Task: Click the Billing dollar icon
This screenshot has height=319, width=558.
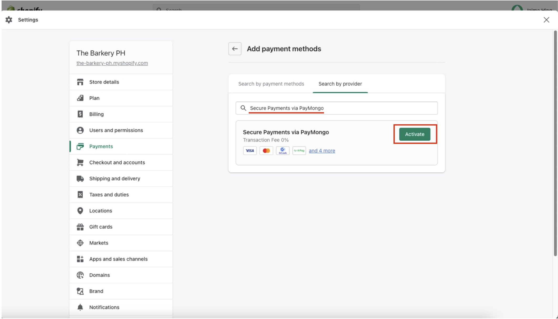Action: pos(80,114)
